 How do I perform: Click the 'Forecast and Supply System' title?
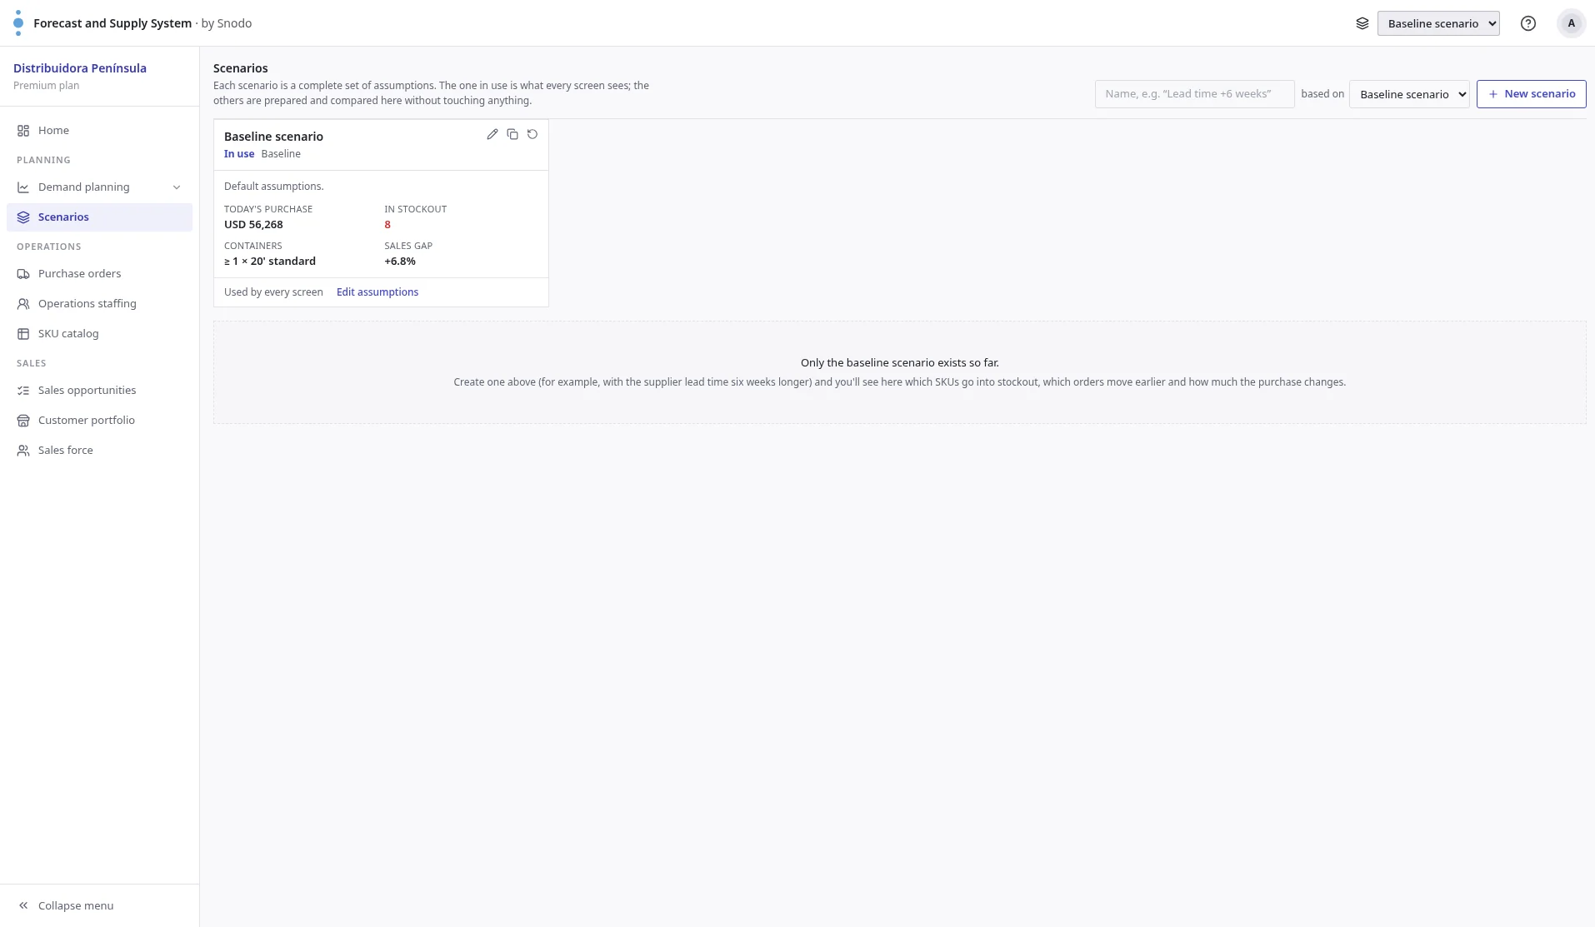point(112,23)
